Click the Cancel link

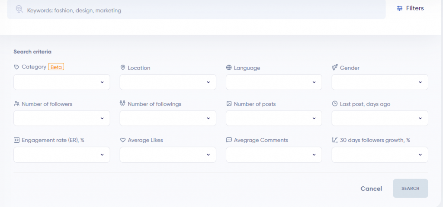coord(371,189)
